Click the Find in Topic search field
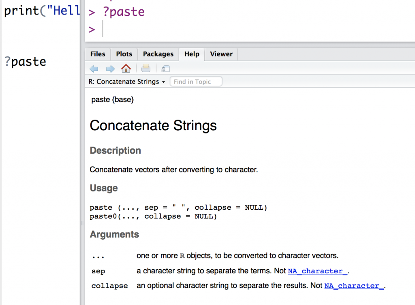Screen dimensions: 415x305 click(196, 82)
